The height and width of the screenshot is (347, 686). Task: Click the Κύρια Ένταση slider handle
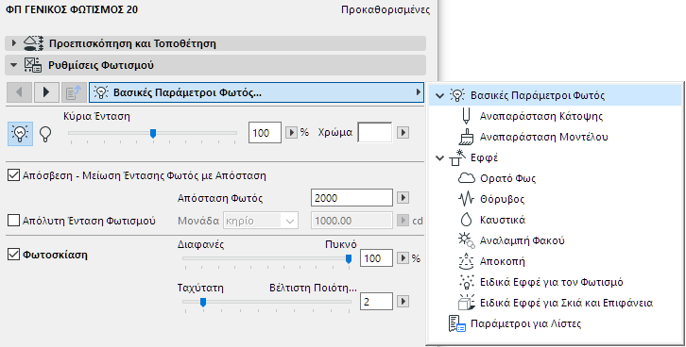153,133
